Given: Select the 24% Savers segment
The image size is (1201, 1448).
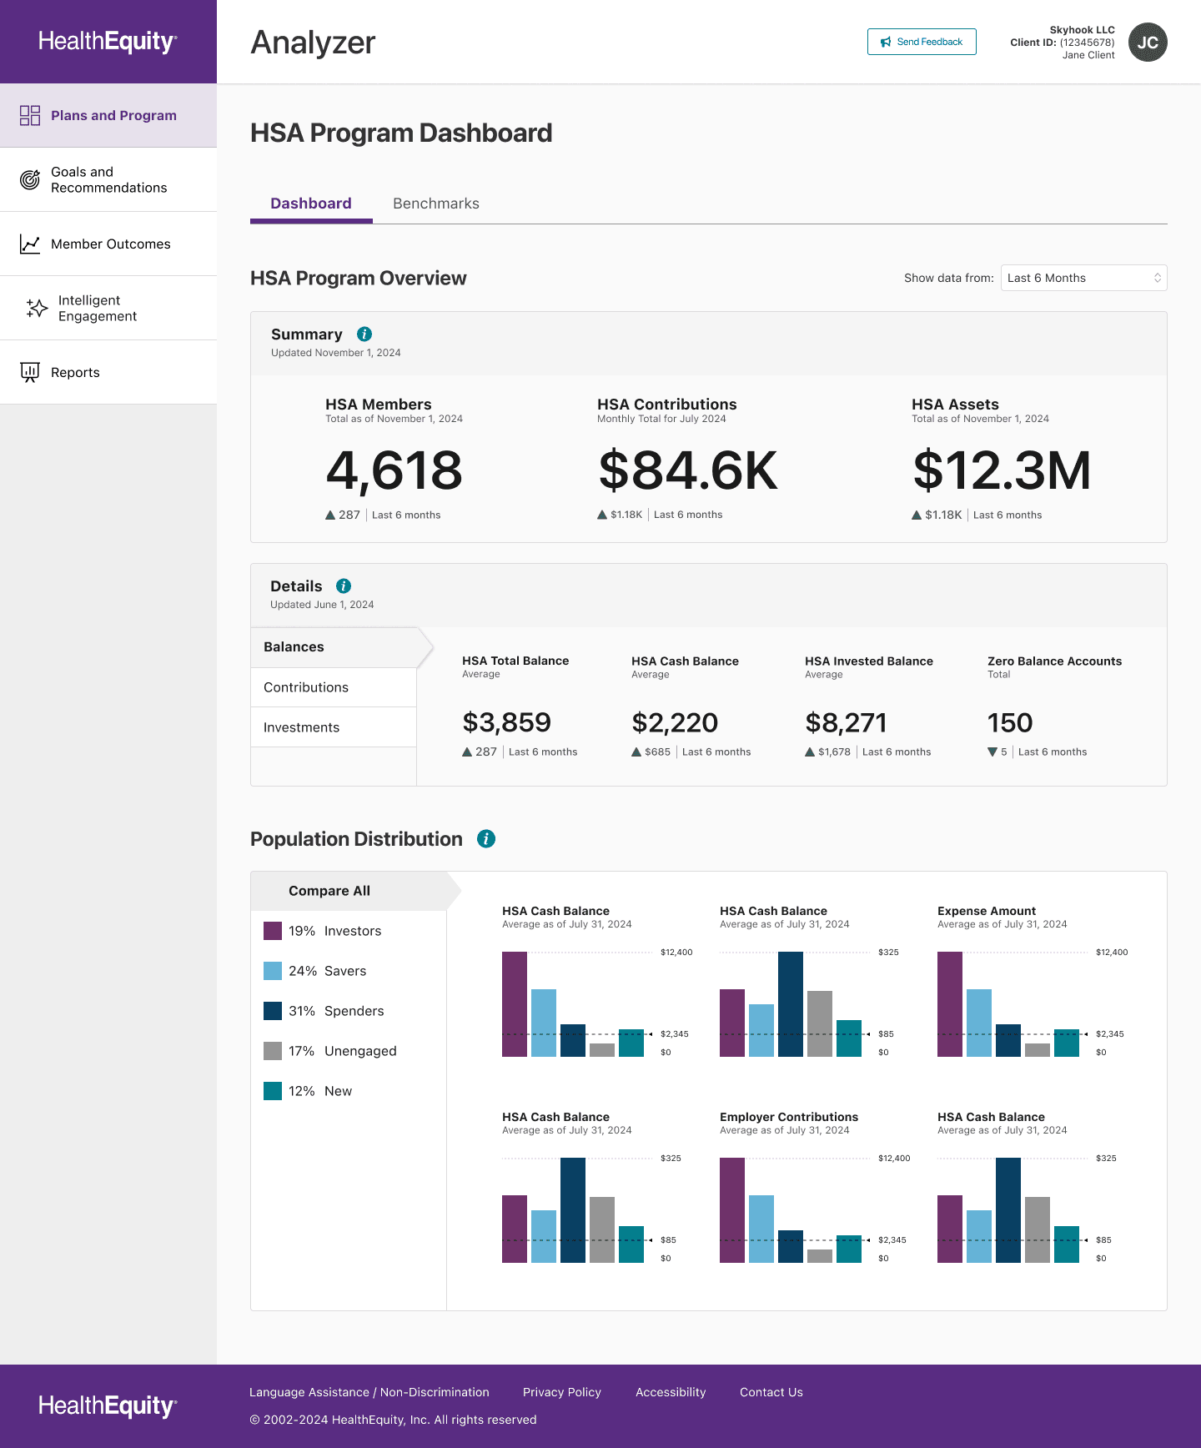Looking at the screenshot, I should (x=349, y=971).
